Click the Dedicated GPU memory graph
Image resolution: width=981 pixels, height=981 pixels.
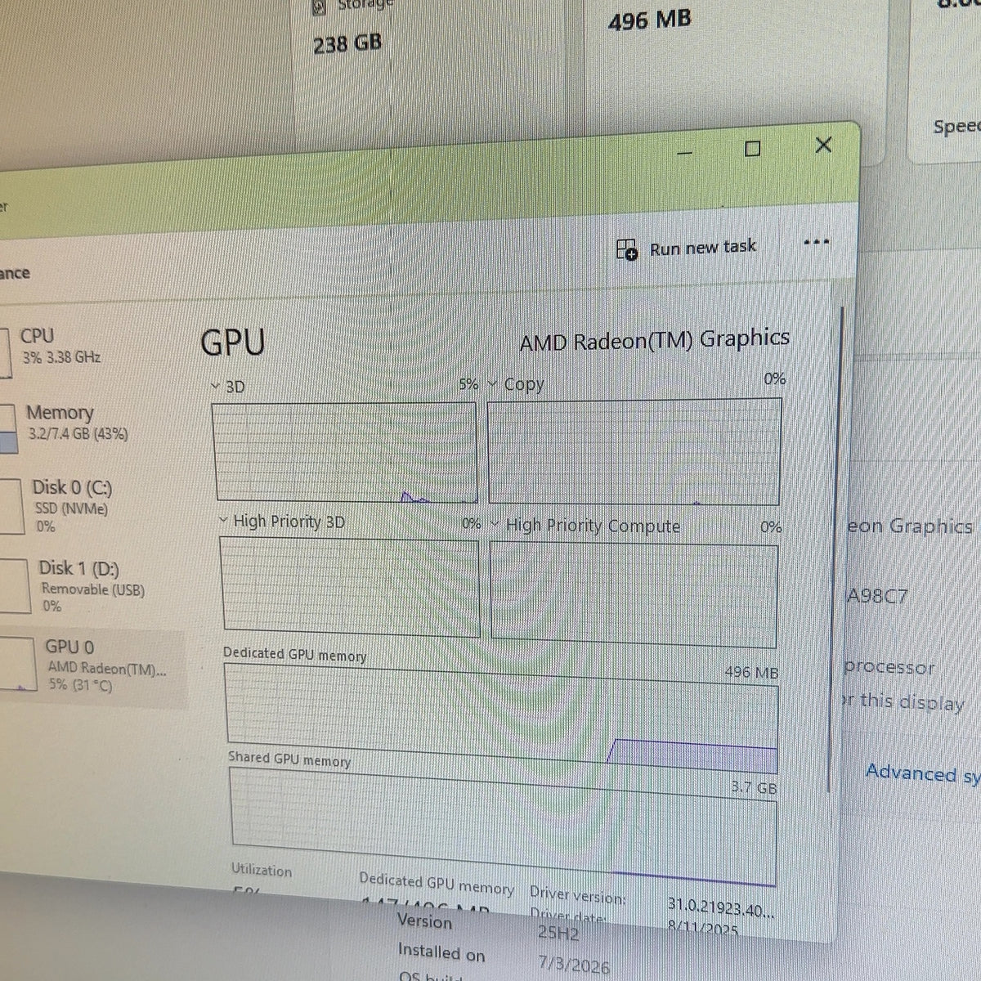501,718
